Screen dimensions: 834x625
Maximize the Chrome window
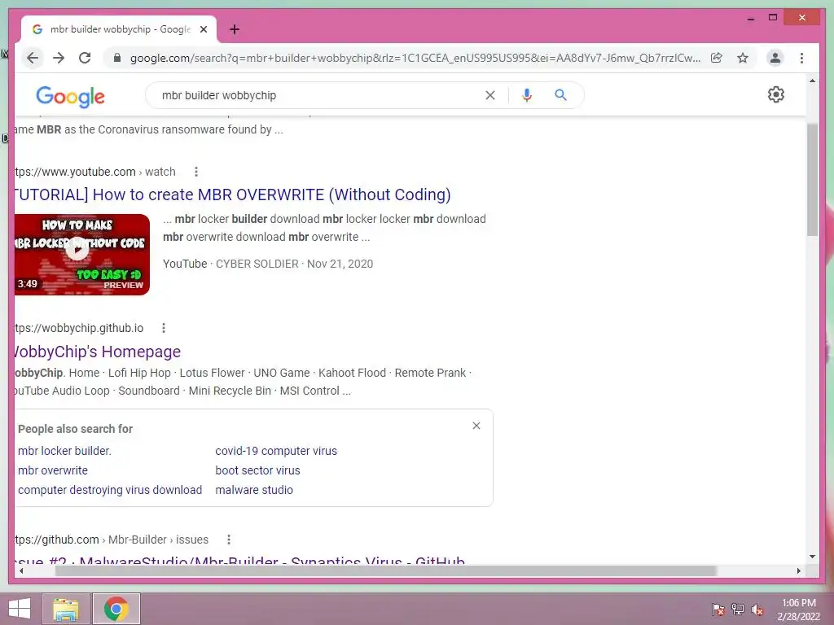[x=773, y=18]
